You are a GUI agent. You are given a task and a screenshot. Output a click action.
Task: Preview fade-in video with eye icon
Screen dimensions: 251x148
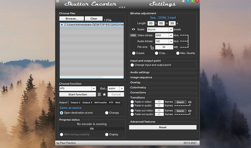pyautogui.click(x=190, y=102)
